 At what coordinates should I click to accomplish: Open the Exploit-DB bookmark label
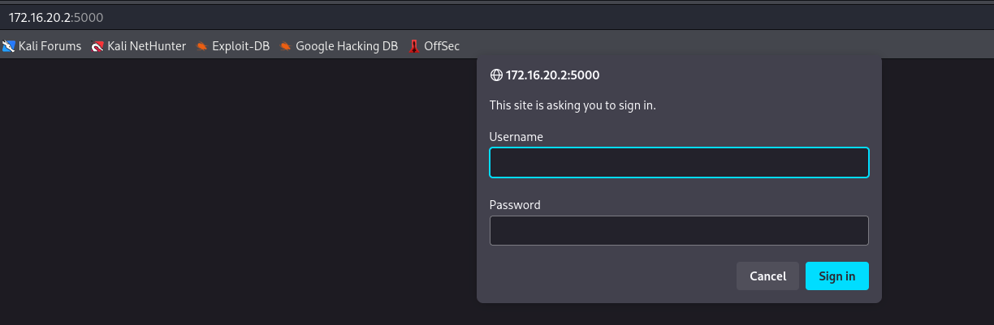pyautogui.click(x=240, y=46)
